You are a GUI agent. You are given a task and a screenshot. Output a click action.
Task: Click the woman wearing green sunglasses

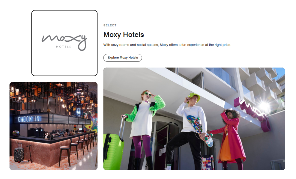[143, 129]
